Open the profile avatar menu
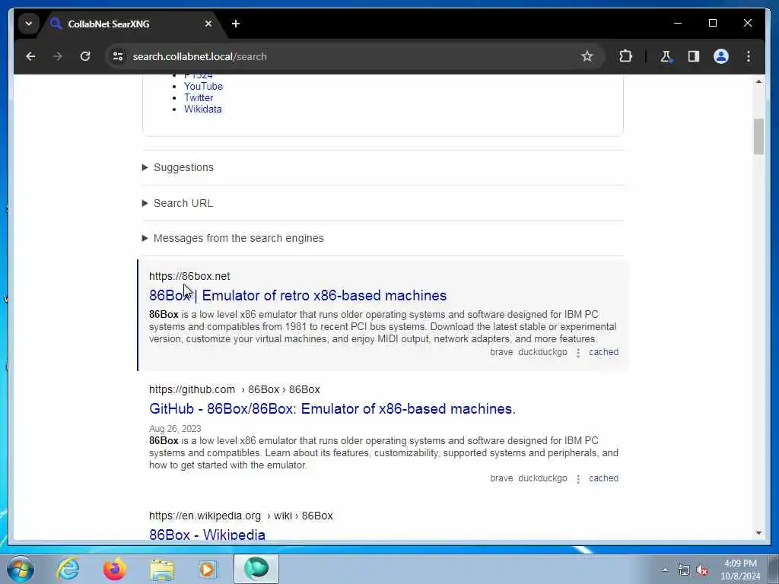Screen dimensions: 779x584 pos(721,56)
